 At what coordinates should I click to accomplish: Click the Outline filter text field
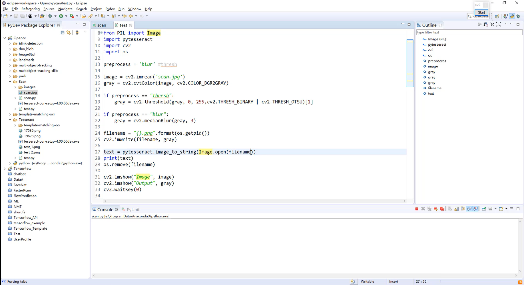(469, 32)
